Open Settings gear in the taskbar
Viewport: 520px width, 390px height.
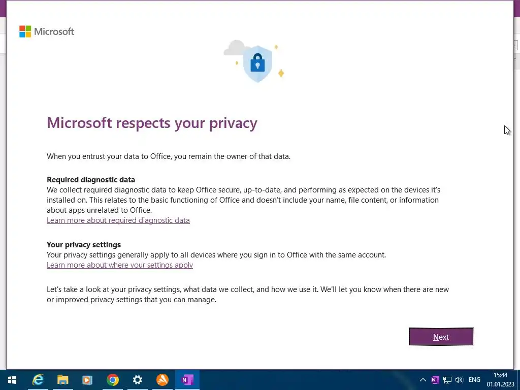[x=137, y=380]
